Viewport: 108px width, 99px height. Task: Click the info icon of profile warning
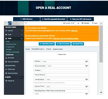coord(26,36)
